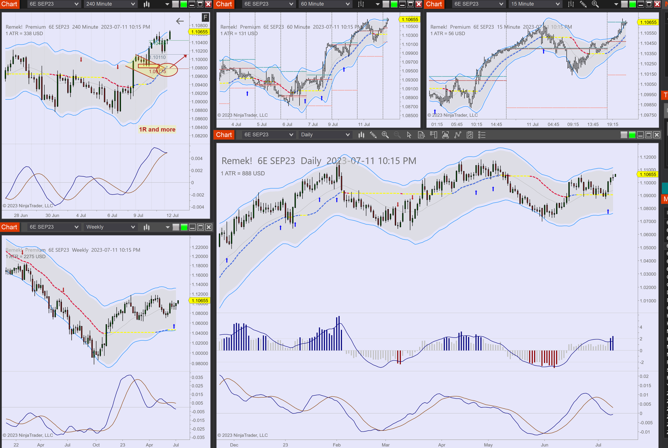The image size is (668, 448).
Task: Click the Chart tab of Weekly window
Action: 9,227
